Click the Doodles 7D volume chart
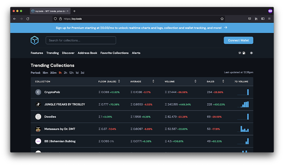The width and height of the screenshot is (284, 166). [243, 117]
